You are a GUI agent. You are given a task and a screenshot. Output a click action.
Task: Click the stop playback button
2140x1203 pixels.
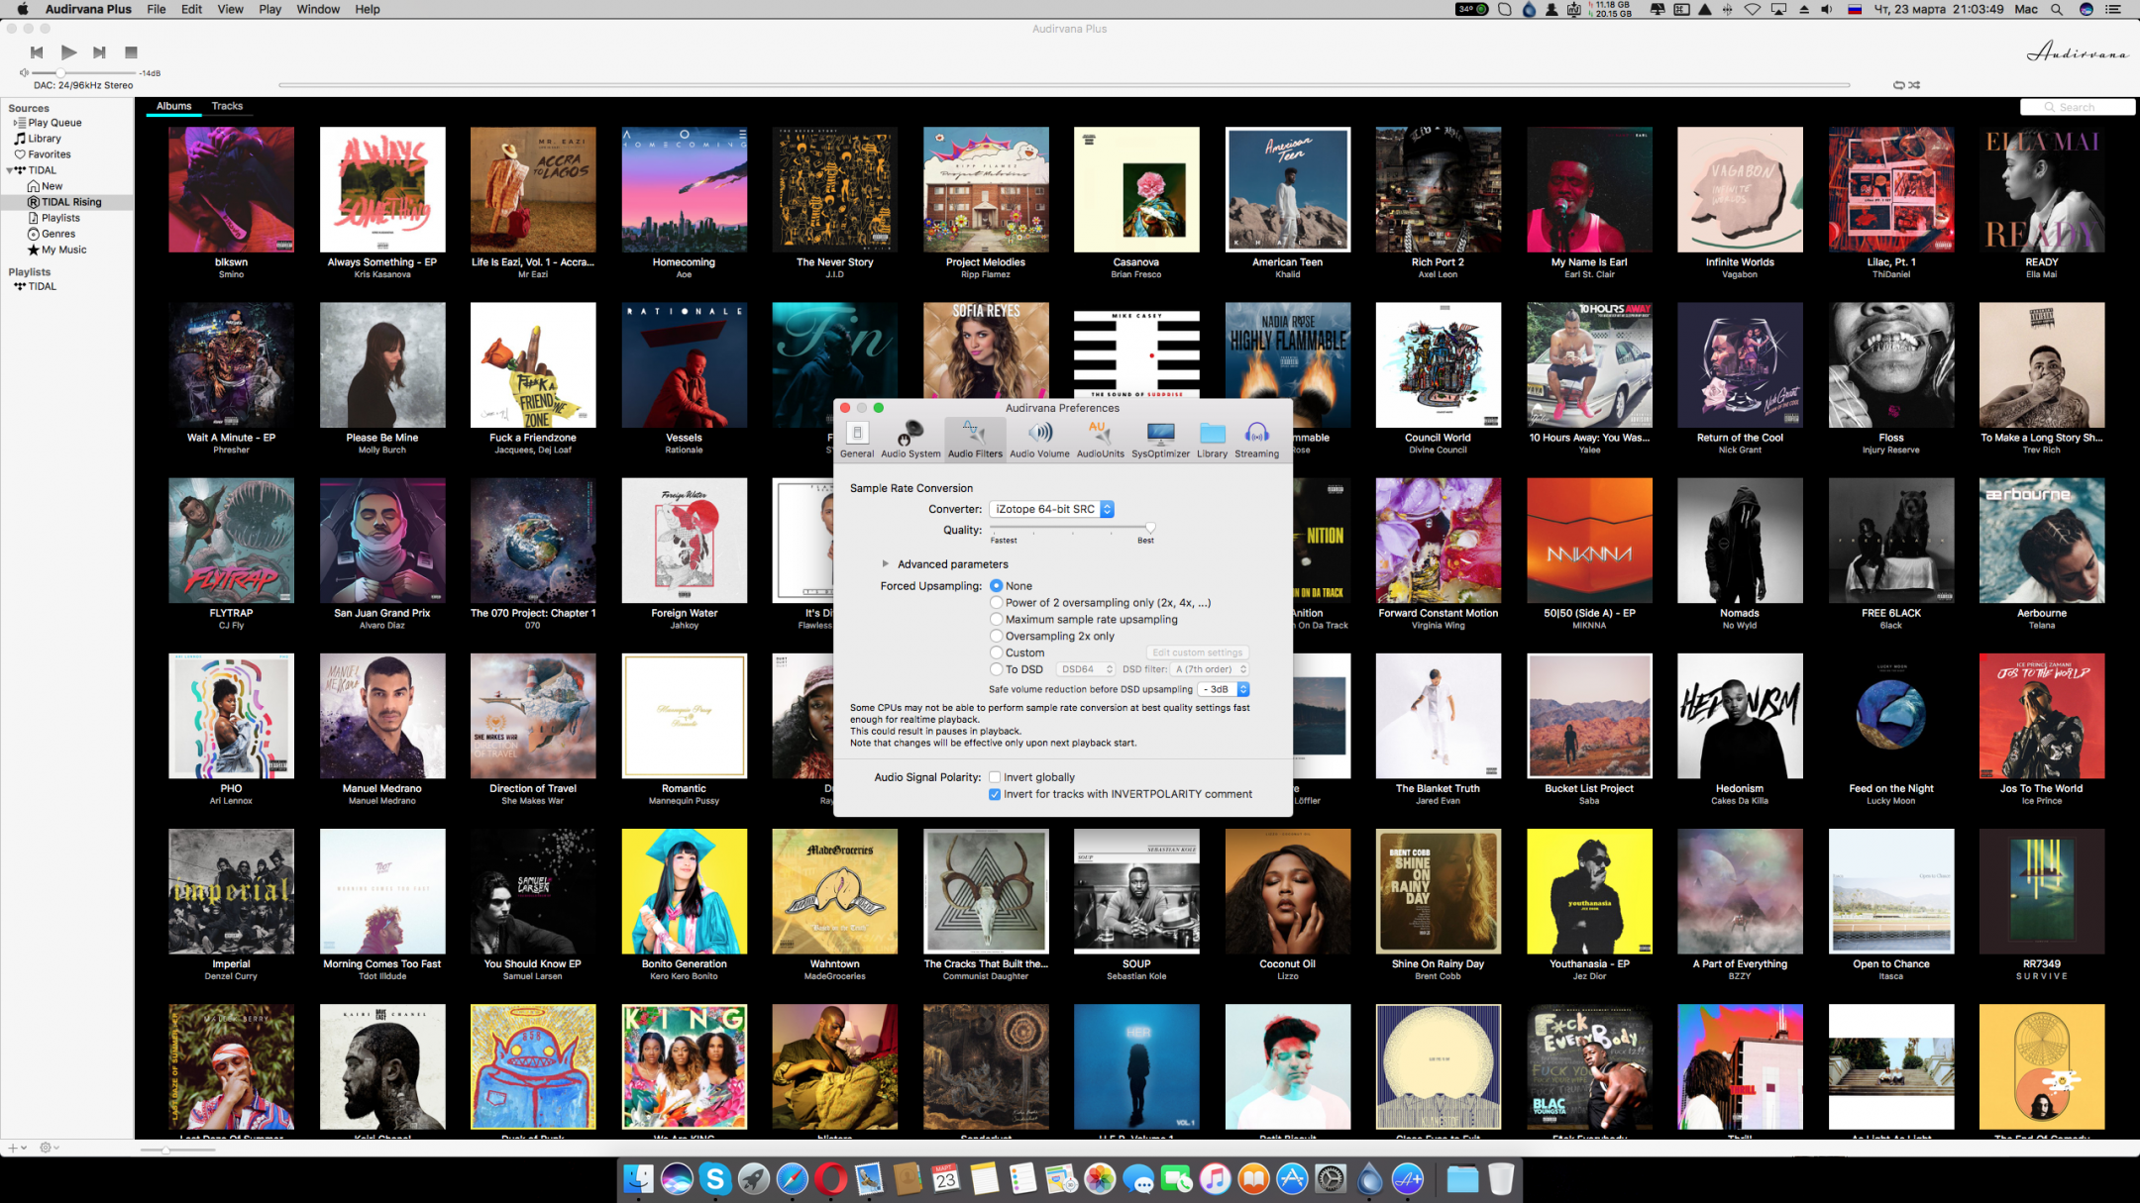tap(131, 52)
